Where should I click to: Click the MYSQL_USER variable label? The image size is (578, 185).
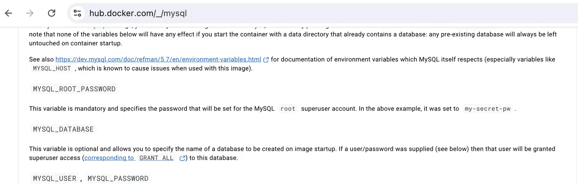pyautogui.click(x=55, y=179)
